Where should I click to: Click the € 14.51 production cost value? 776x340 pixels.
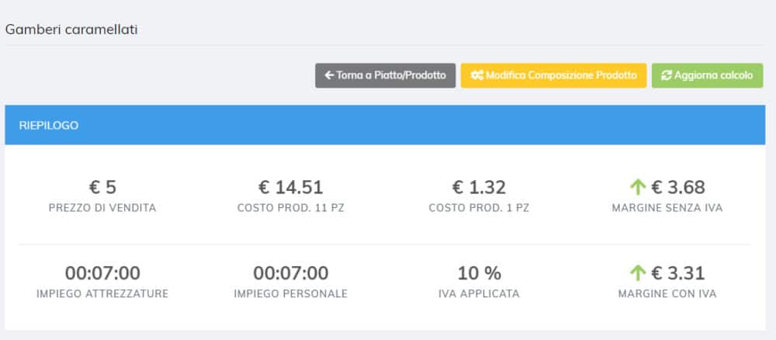tap(290, 188)
